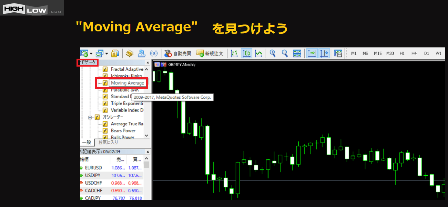This screenshot has height=207, width=448.
Task: Click the signals broadcast icon
Action: click(154, 53)
